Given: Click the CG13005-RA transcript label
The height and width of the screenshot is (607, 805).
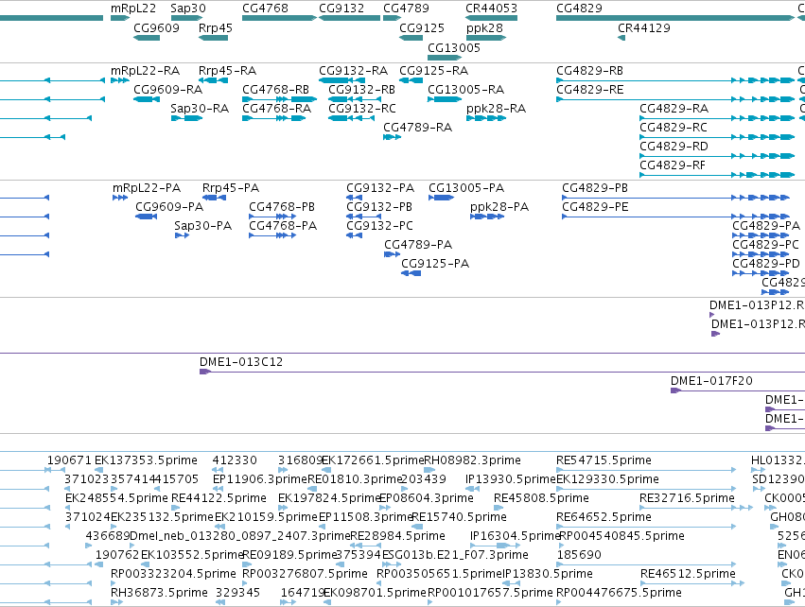Looking at the screenshot, I should 466,90.
